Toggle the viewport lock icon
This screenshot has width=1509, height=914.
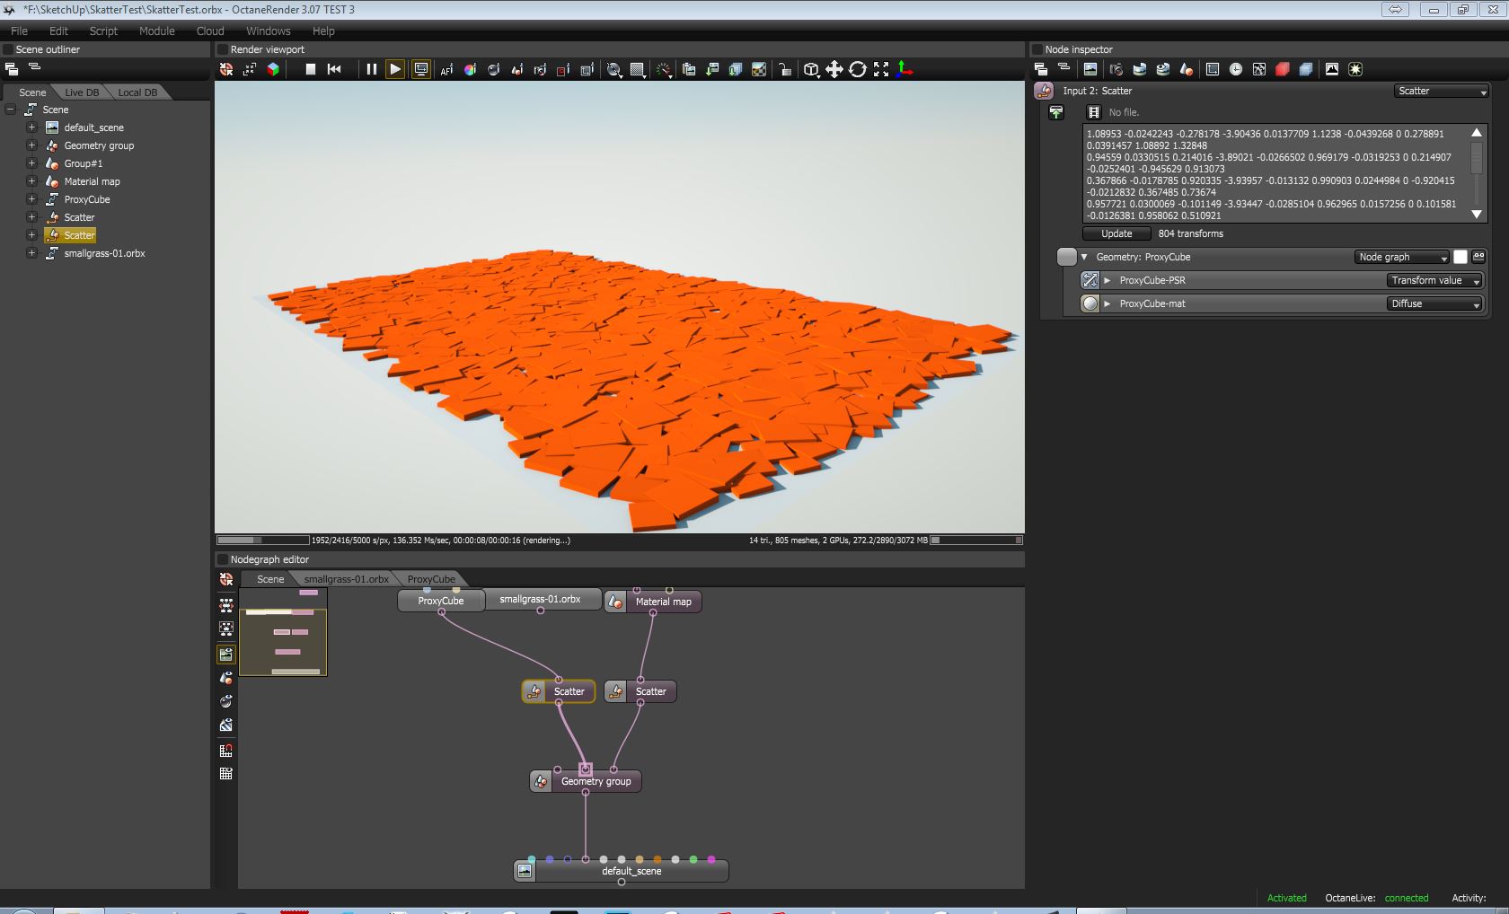coord(784,69)
